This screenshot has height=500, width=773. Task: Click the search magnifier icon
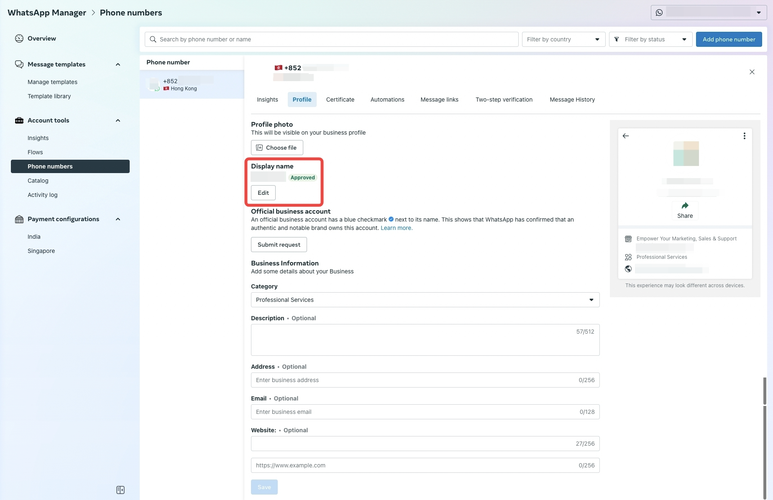click(153, 39)
